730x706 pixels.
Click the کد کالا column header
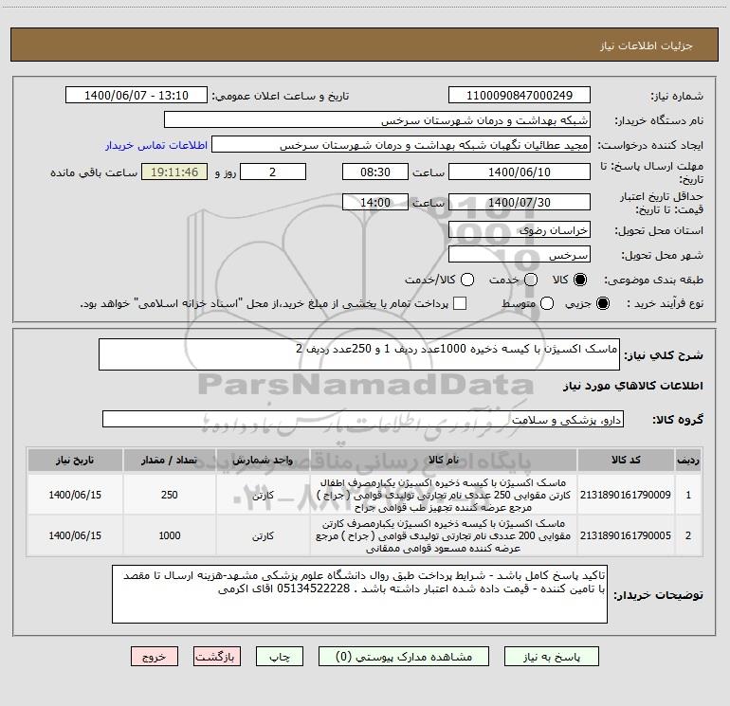tap(626, 460)
